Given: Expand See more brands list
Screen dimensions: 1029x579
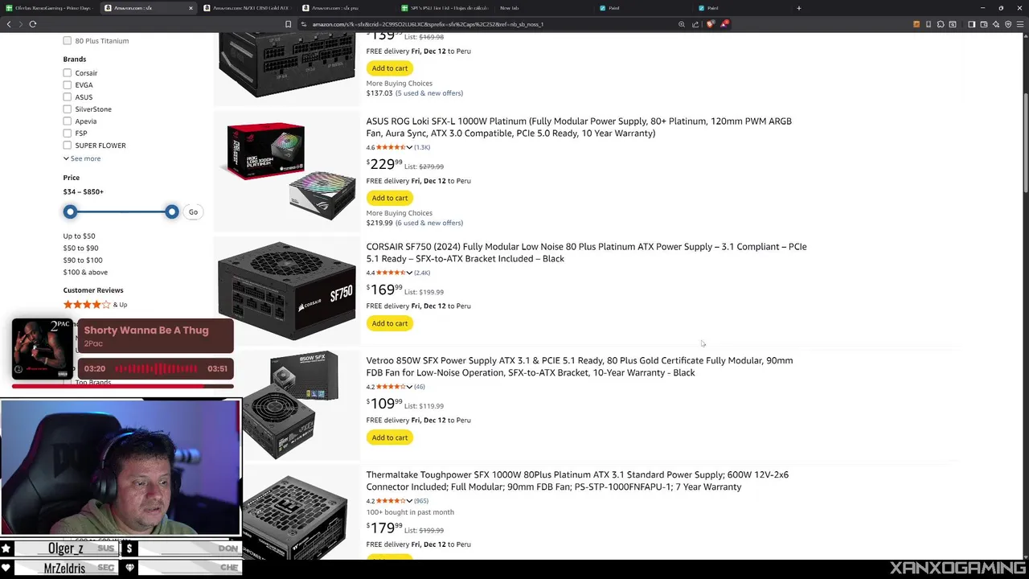Looking at the screenshot, I should (x=82, y=158).
